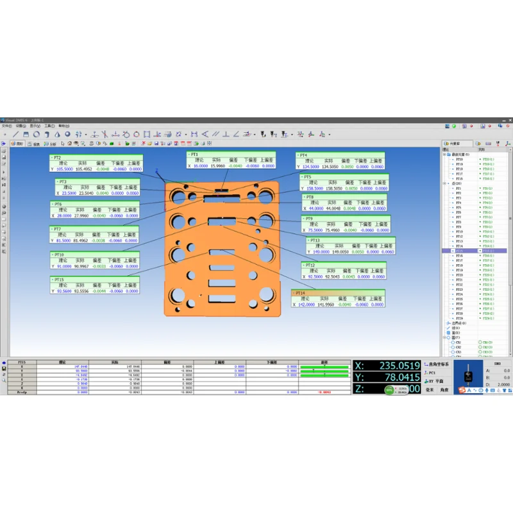Viewport: 513px width, 513px height.
Task: Open dropdown arrow after point feature tool
Action: click(86, 135)
